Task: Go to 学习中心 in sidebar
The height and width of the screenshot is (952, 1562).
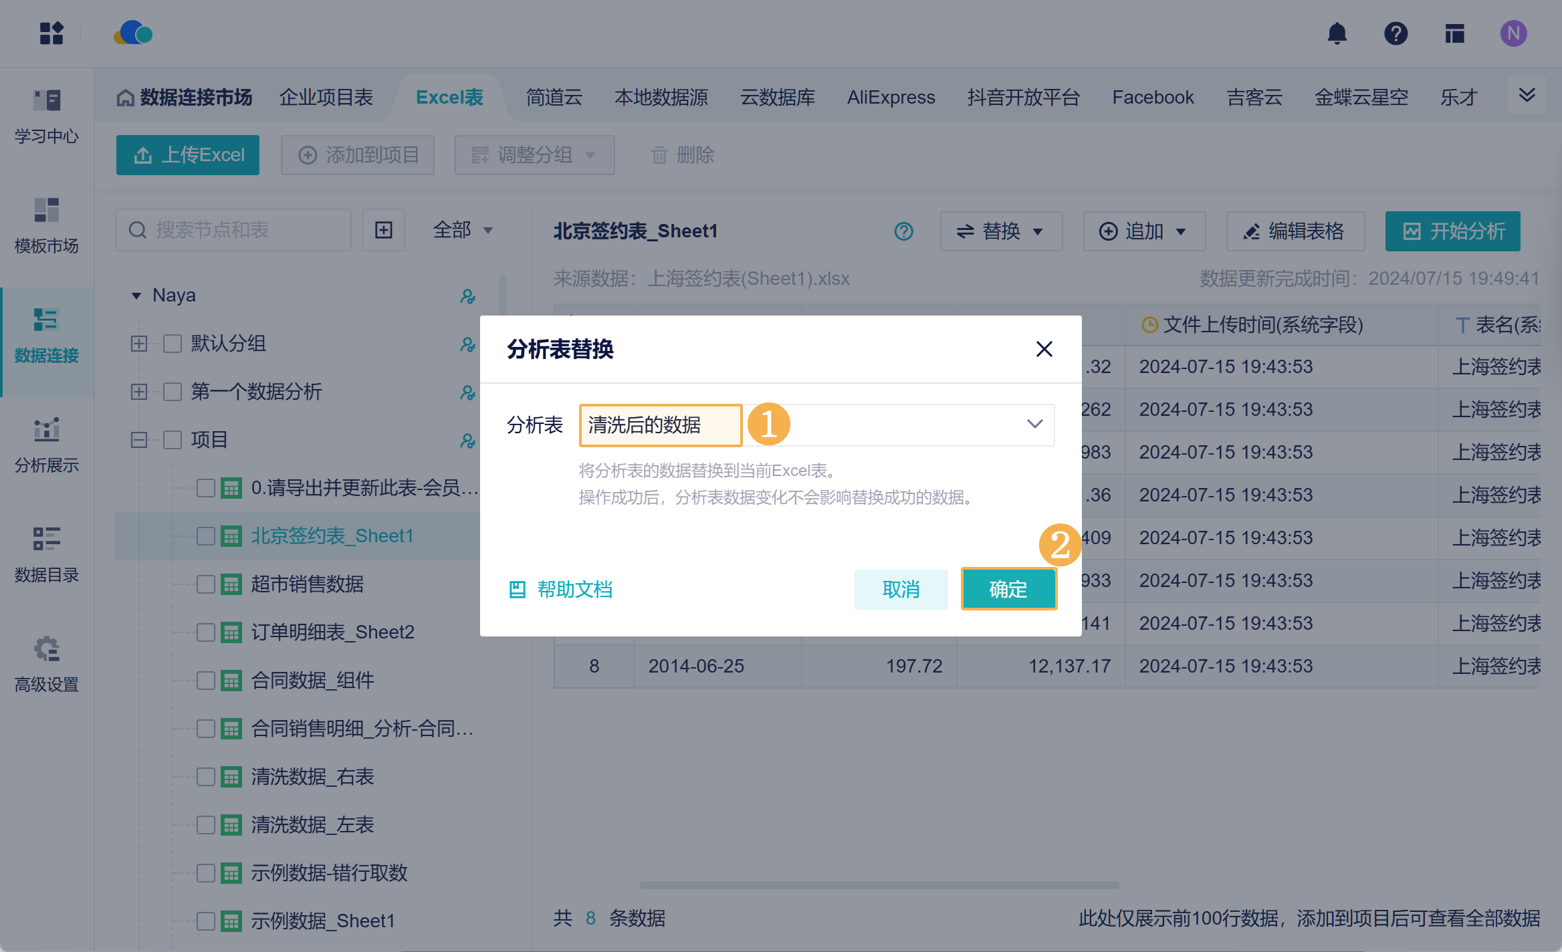Action: point(47,116)
